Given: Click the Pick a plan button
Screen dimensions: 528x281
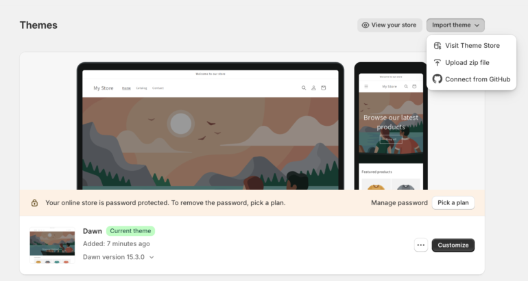Looking at the screenshot, I should coord(453,203).
